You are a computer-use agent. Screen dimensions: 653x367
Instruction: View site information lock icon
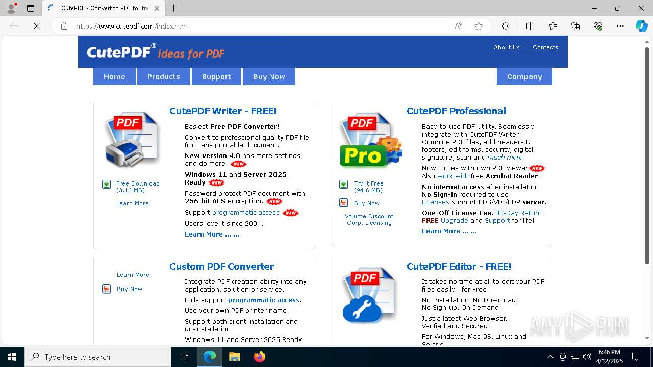64,26
